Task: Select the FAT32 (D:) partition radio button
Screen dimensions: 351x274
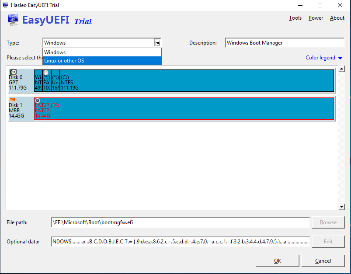Action: (x=38, y=100)
